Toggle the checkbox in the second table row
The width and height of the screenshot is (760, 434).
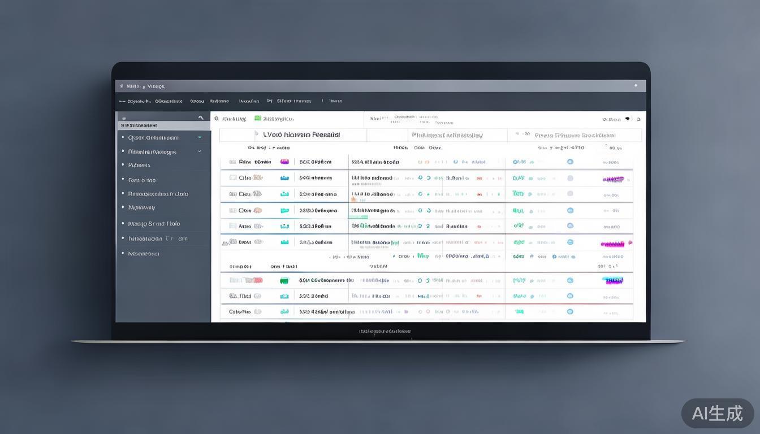pos(232,177)
